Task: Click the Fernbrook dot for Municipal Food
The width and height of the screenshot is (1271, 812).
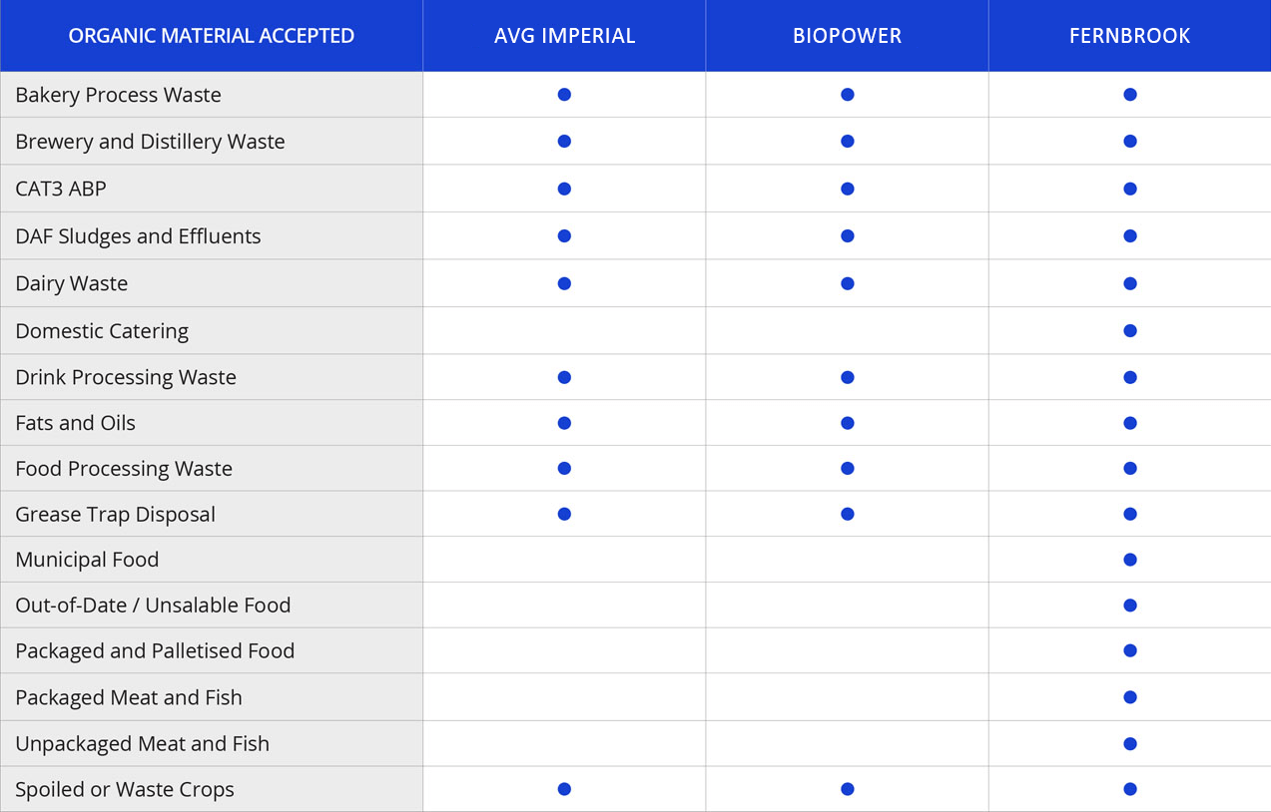Action: click(x=1130, y=560)
